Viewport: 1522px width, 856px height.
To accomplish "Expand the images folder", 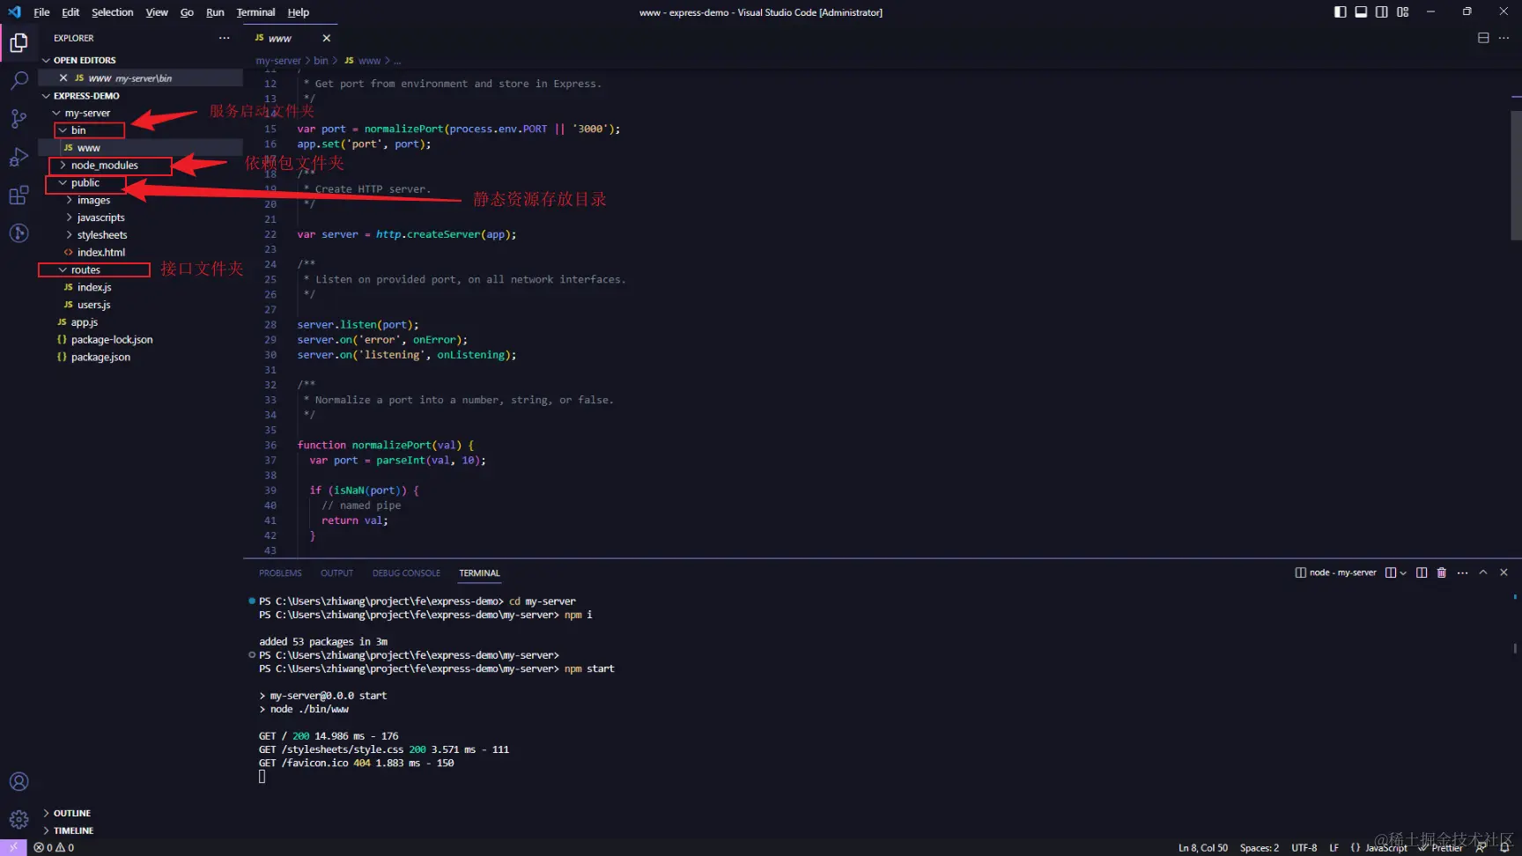I will 93,200.
